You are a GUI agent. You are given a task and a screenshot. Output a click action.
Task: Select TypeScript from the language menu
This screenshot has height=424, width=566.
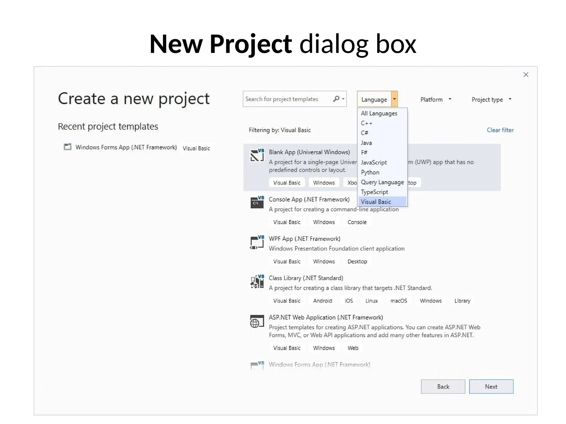point(374,192)
